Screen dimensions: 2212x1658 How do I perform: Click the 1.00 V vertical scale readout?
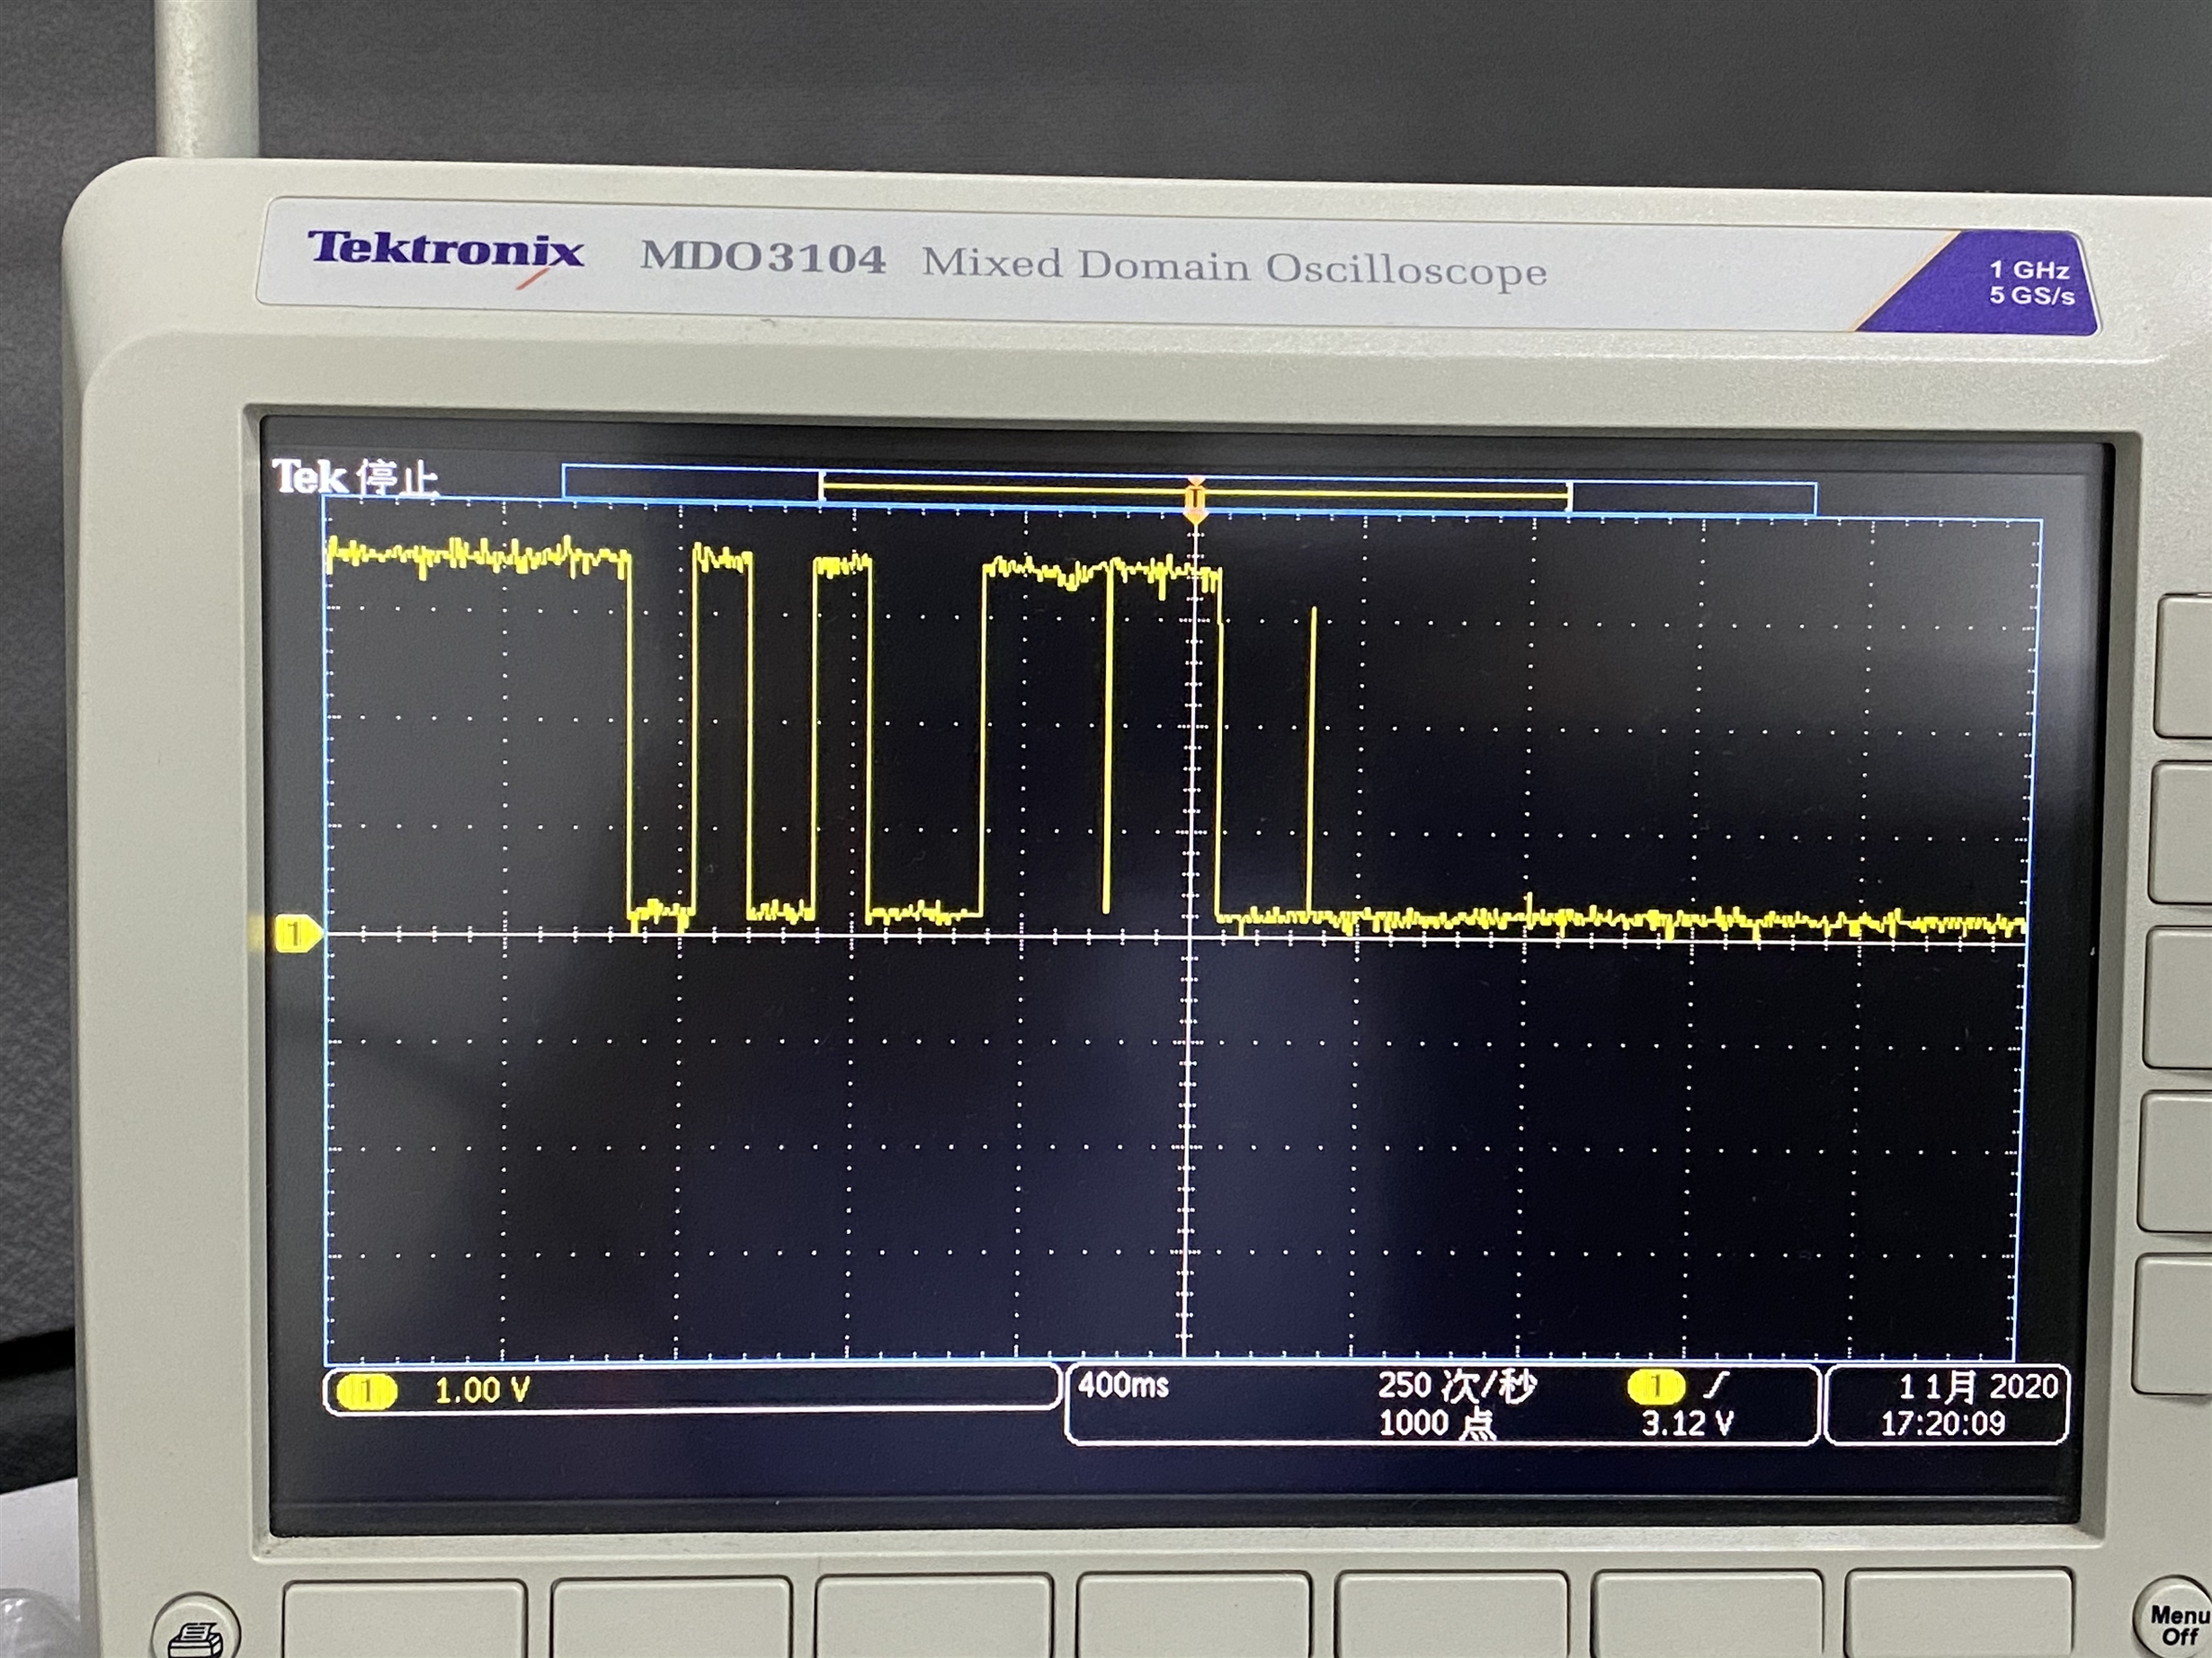pos(482,1390)
